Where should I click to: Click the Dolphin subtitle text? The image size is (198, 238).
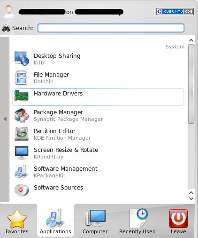(44, 81)
